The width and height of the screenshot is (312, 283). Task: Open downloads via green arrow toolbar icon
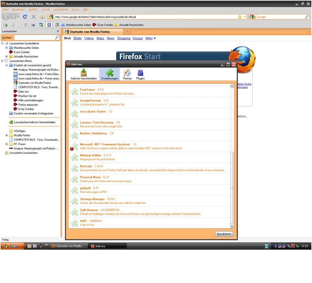tap(57, 25)
